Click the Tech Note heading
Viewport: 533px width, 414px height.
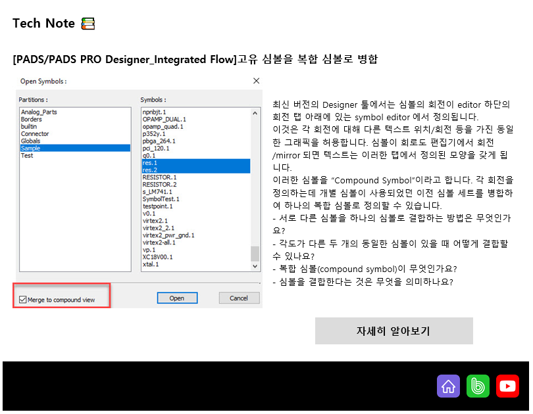coord(43,24)
